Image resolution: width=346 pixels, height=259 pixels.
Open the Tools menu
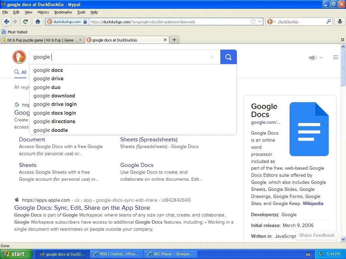click(x=81, y=12)
